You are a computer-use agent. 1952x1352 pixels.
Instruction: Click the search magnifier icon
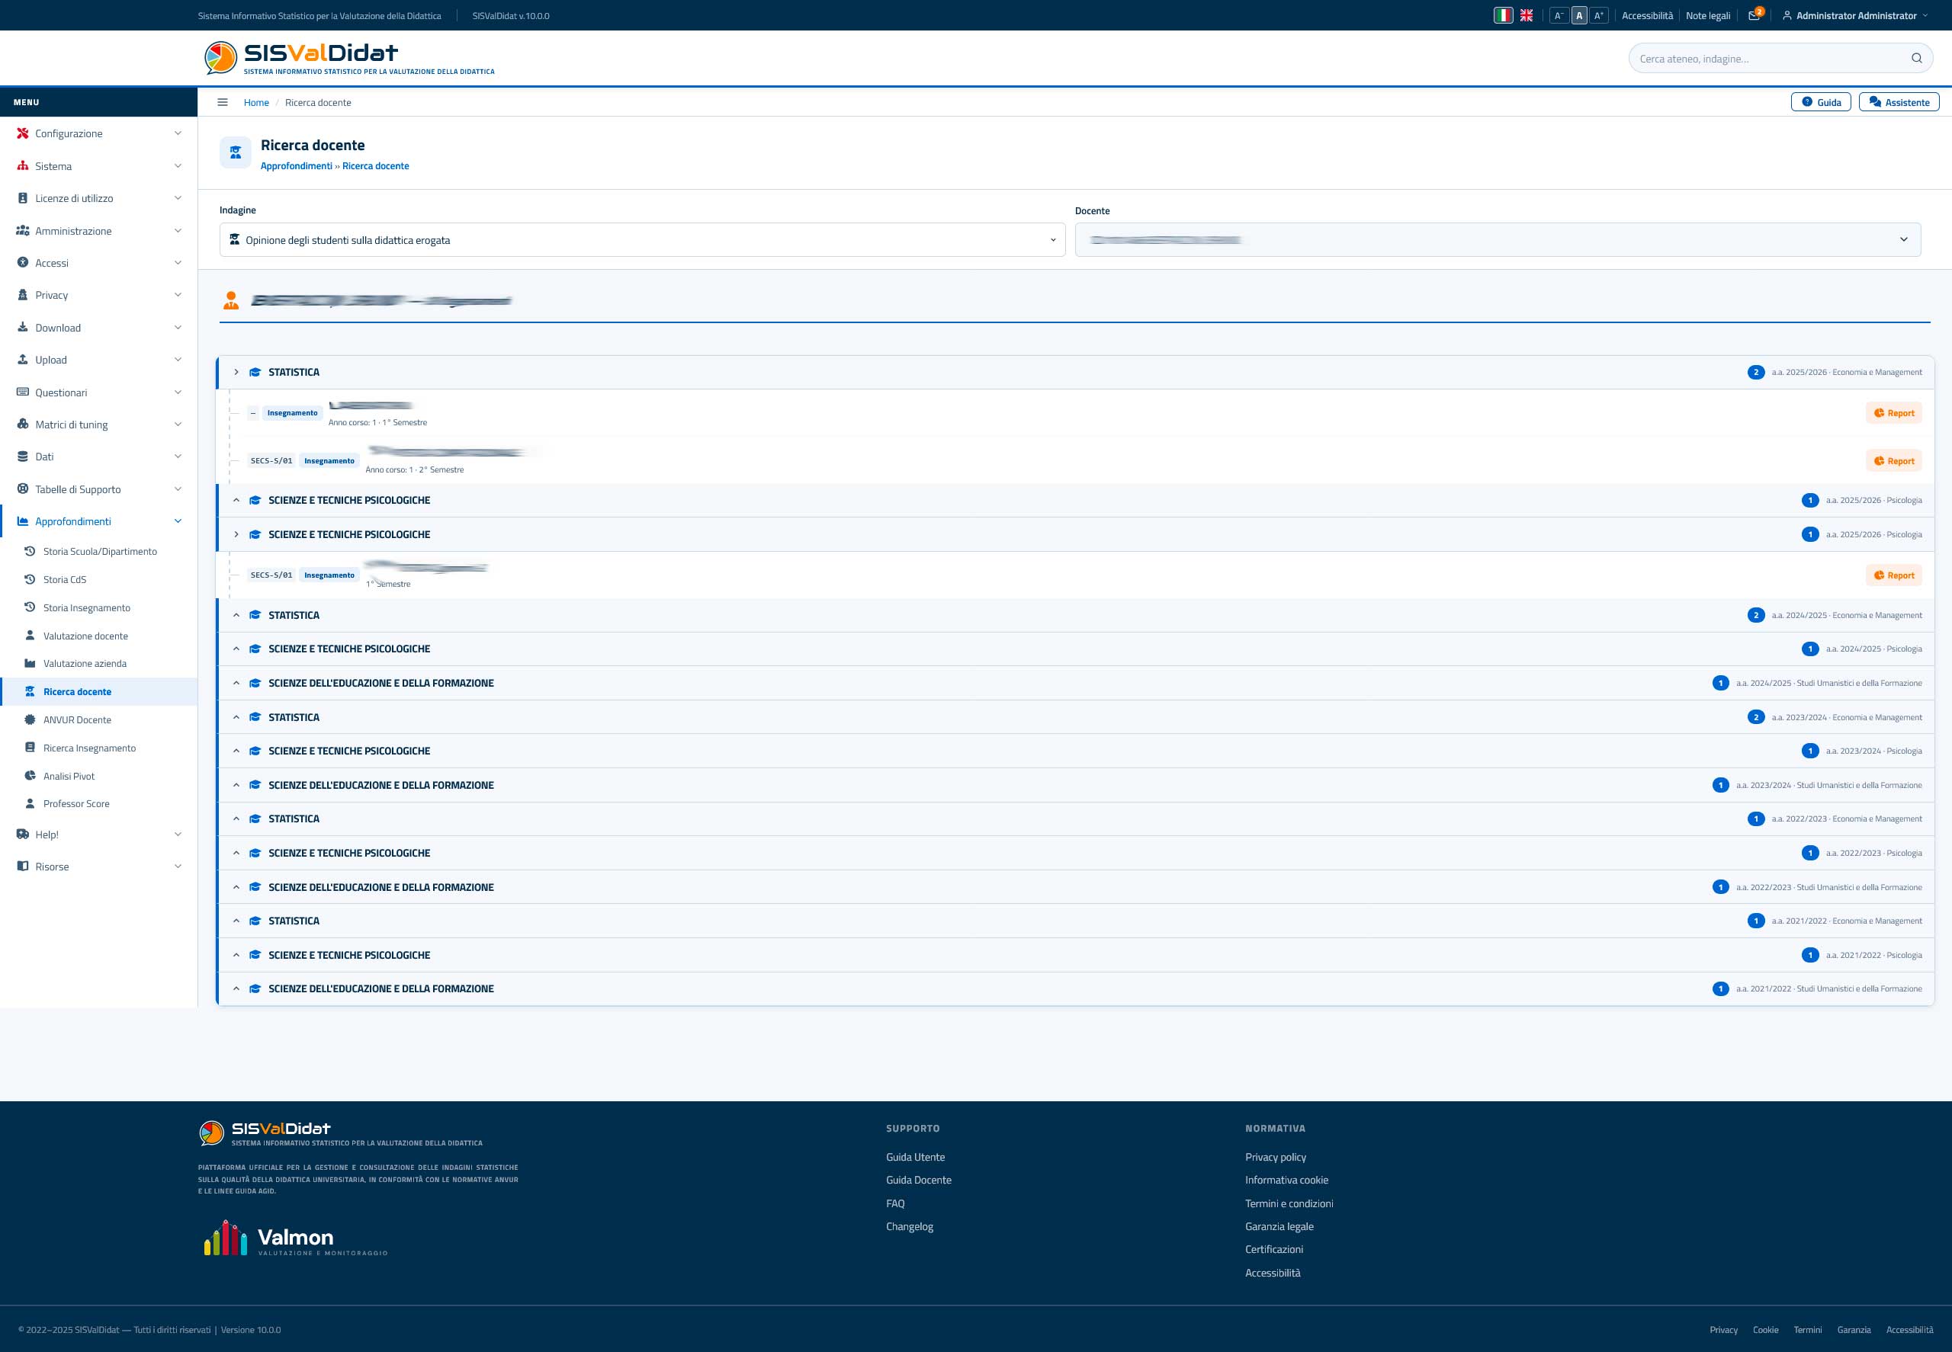pyautogui.click(x=1916, y=59)
